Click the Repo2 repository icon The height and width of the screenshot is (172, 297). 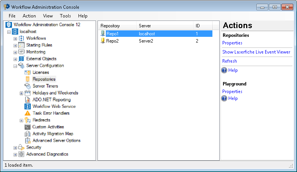(x=103, y=41)
